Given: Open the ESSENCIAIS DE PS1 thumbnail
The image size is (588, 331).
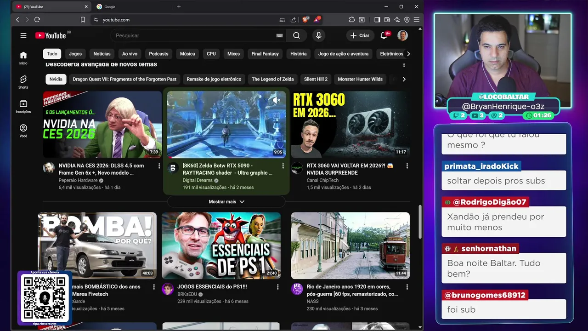Looking at the screenshot, I should 221,245.
